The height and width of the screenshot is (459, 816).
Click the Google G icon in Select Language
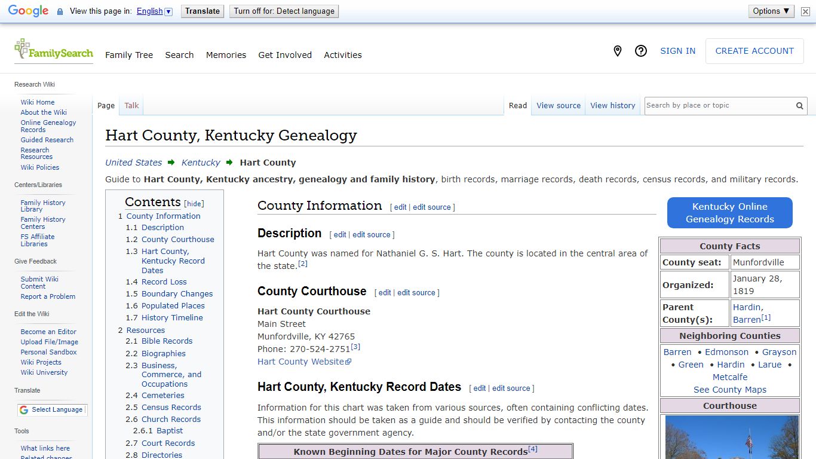tap(24, 410)
